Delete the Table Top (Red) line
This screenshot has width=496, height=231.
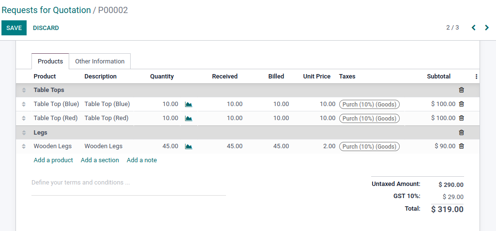click(462, 118)
